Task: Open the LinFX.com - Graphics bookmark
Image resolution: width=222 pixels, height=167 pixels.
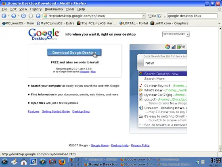Action: click(170, 23)
